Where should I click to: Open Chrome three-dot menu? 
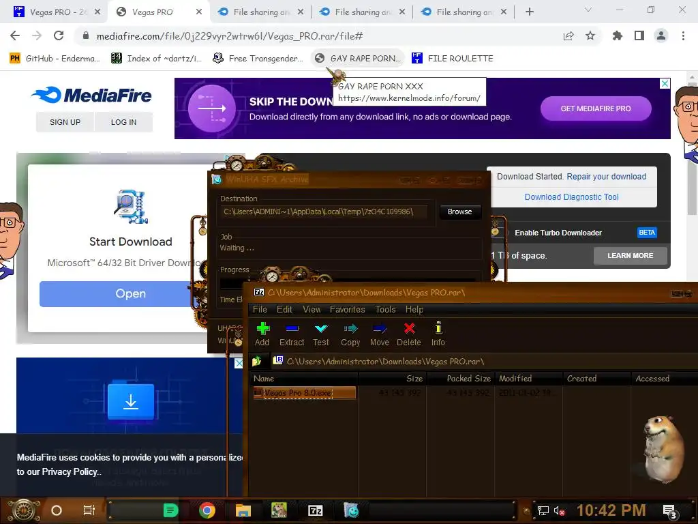pos(683,35)
